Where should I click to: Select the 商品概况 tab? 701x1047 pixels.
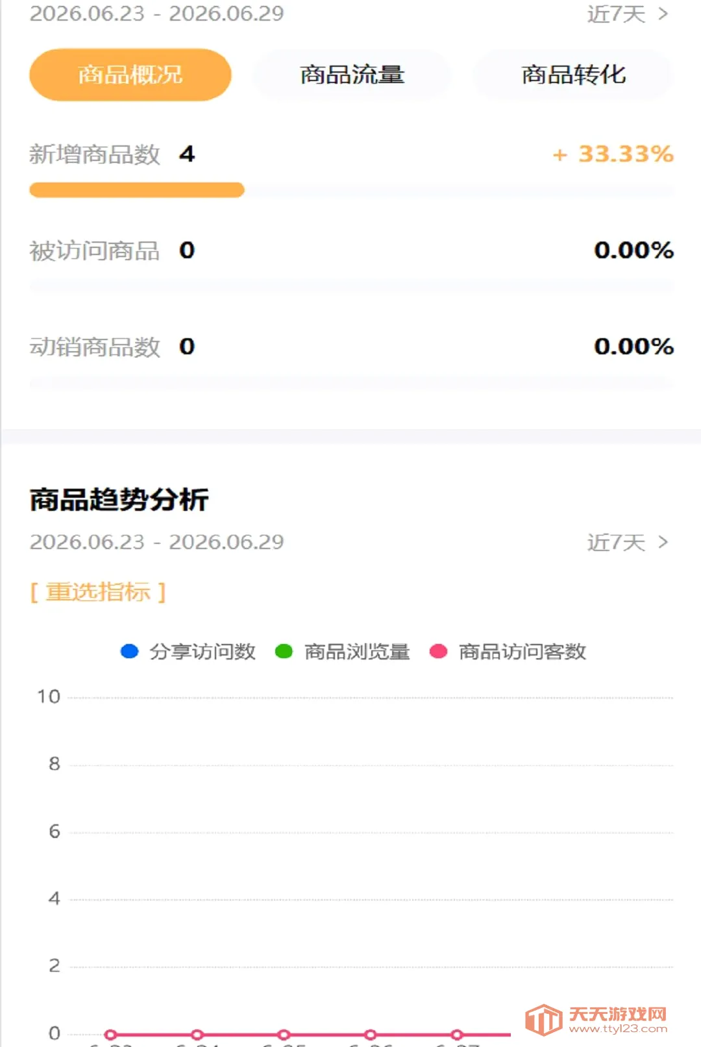130,75
